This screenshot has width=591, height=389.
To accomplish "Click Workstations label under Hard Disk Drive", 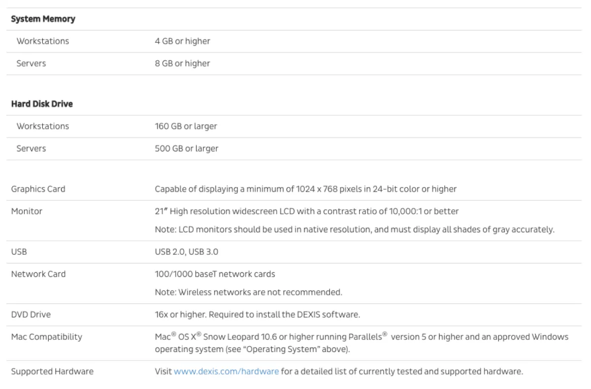I will click(x=43, y=126).
